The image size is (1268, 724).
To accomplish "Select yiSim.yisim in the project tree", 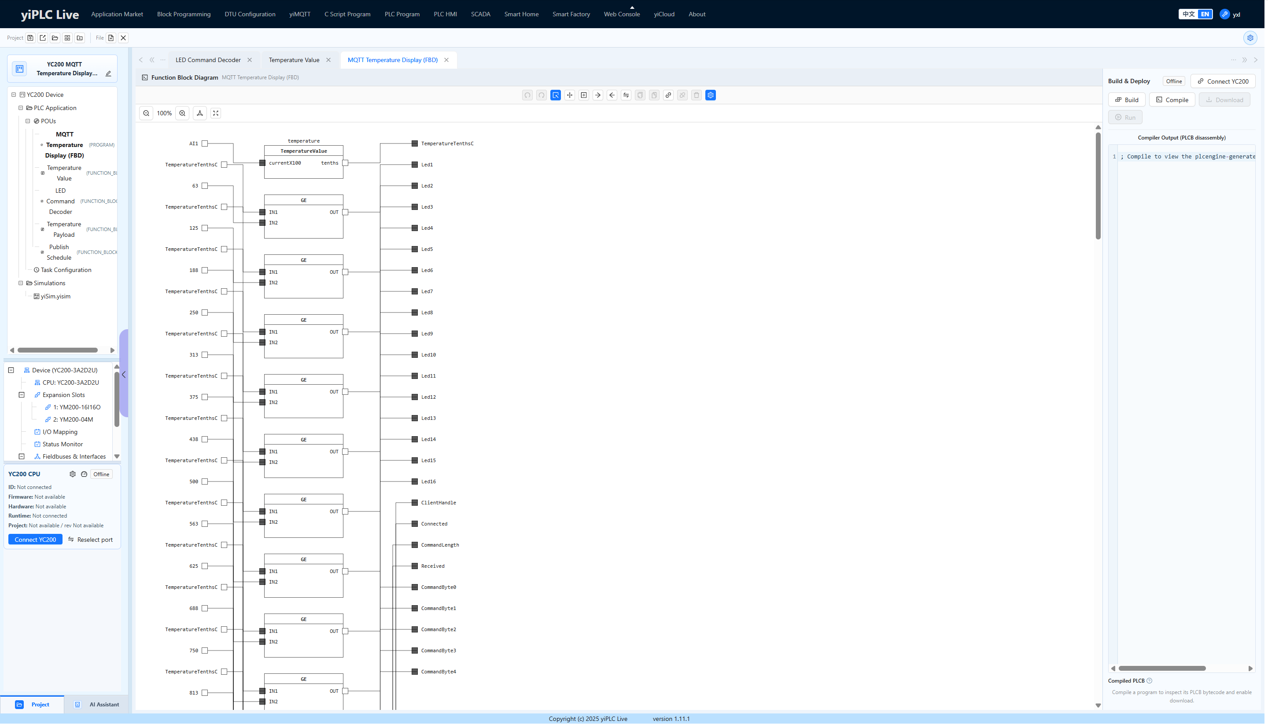I will point(56,296).
